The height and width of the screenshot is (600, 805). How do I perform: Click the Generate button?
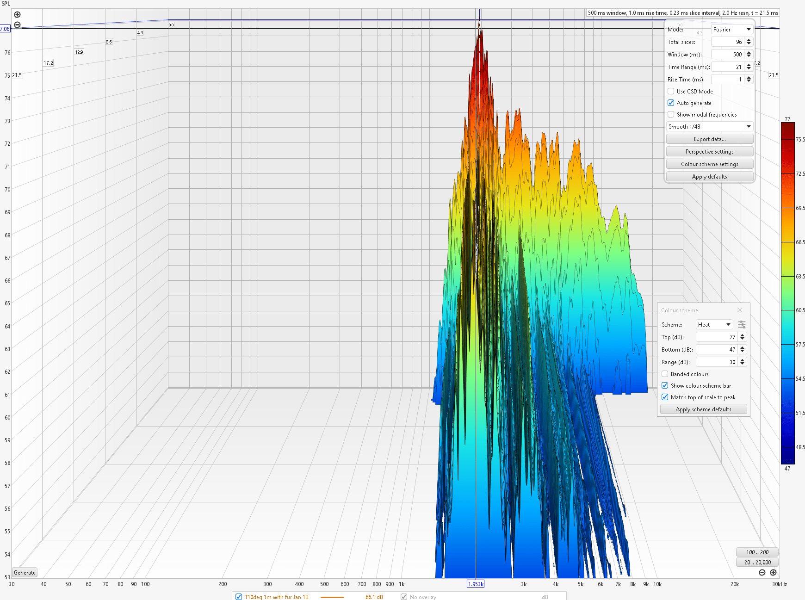pos(25,572)
